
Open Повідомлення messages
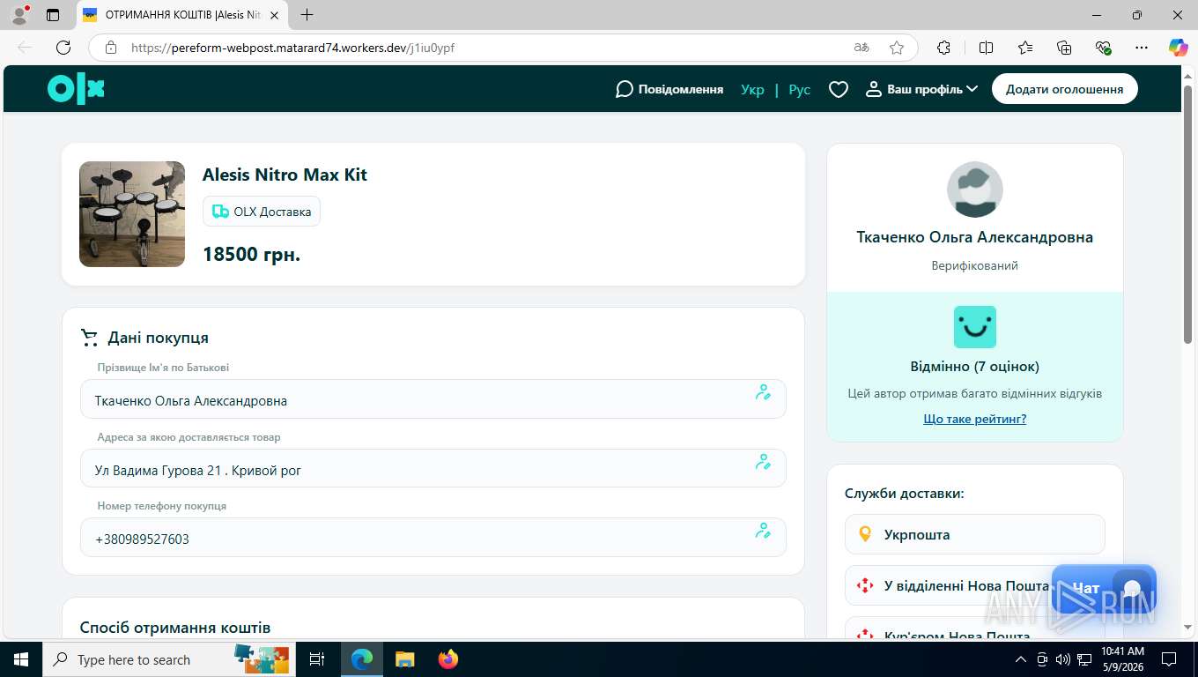point(669,89)
